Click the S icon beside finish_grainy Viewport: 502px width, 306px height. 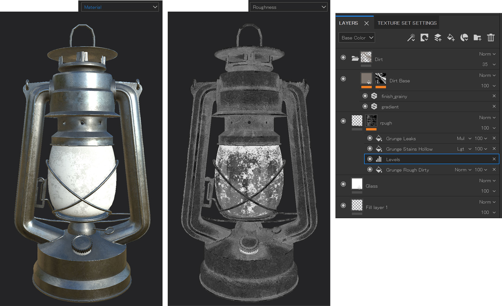coord(374,96)
